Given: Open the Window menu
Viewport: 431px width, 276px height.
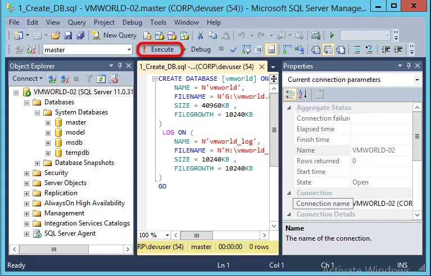Looking at the screenshot, I should (x=187, y=22).
